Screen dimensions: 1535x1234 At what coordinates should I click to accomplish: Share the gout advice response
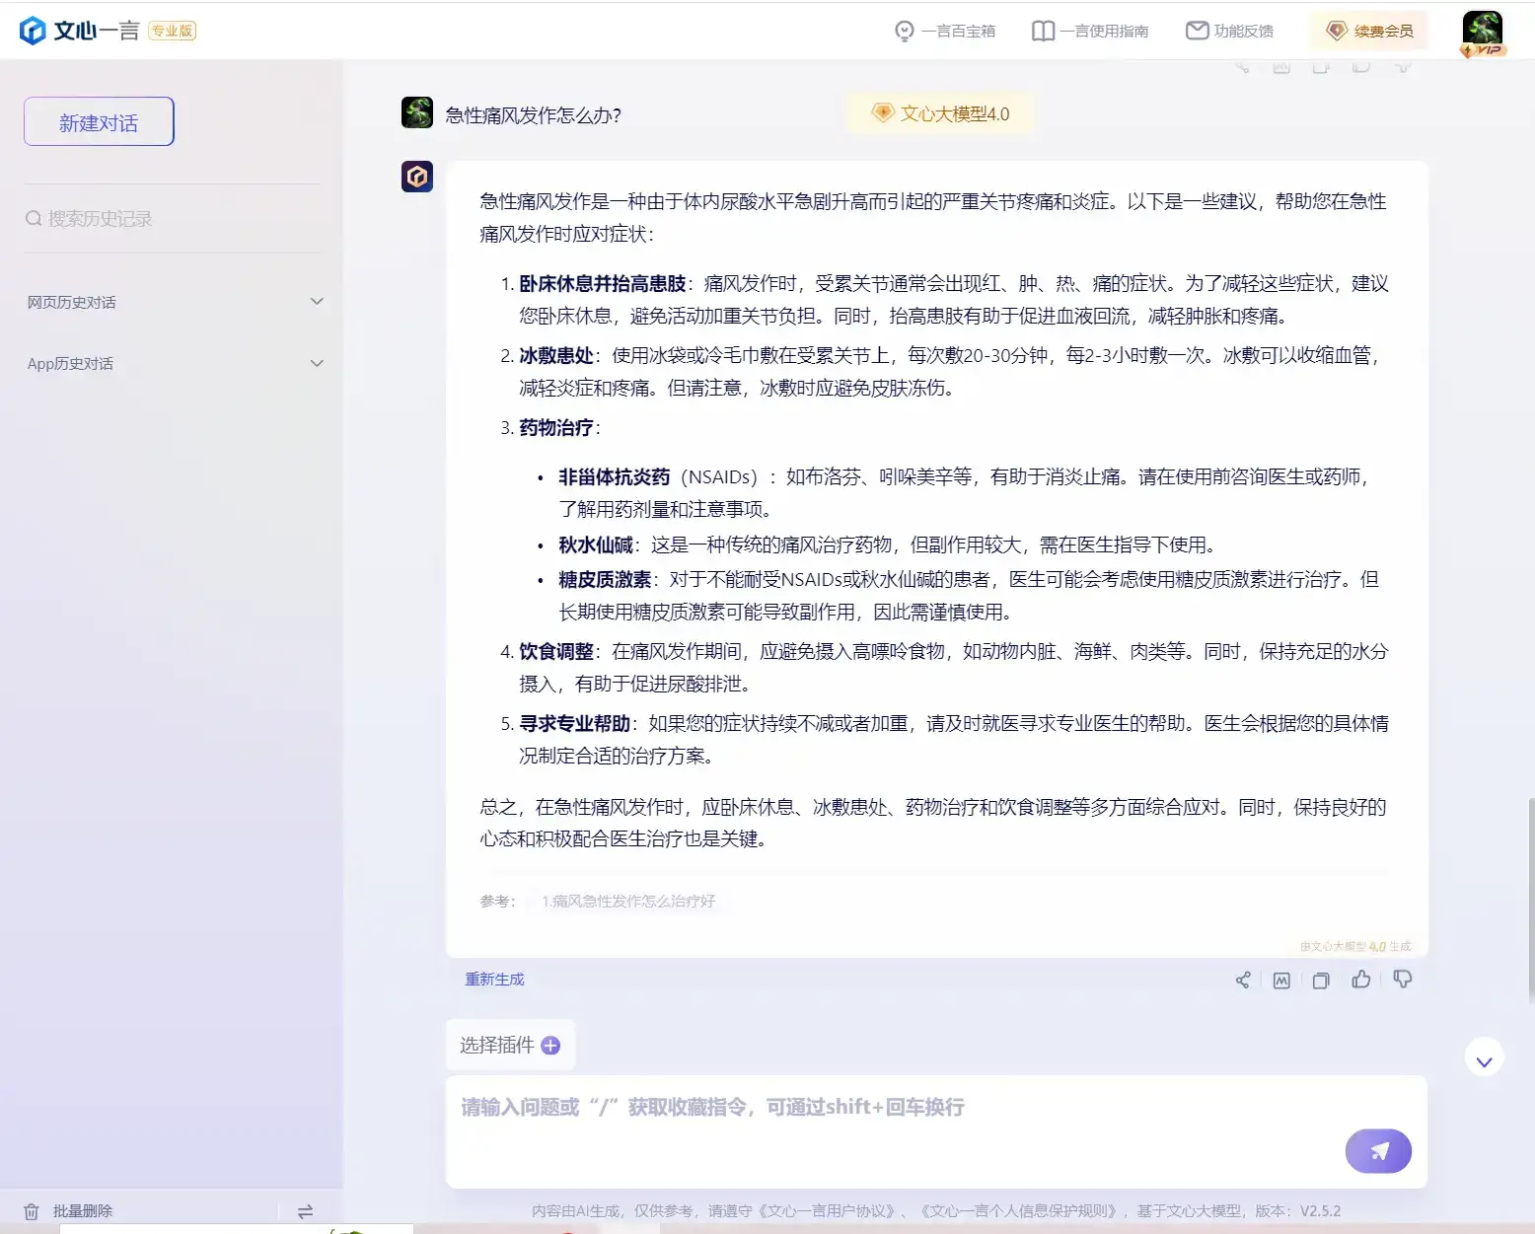tap(1242, 979)
